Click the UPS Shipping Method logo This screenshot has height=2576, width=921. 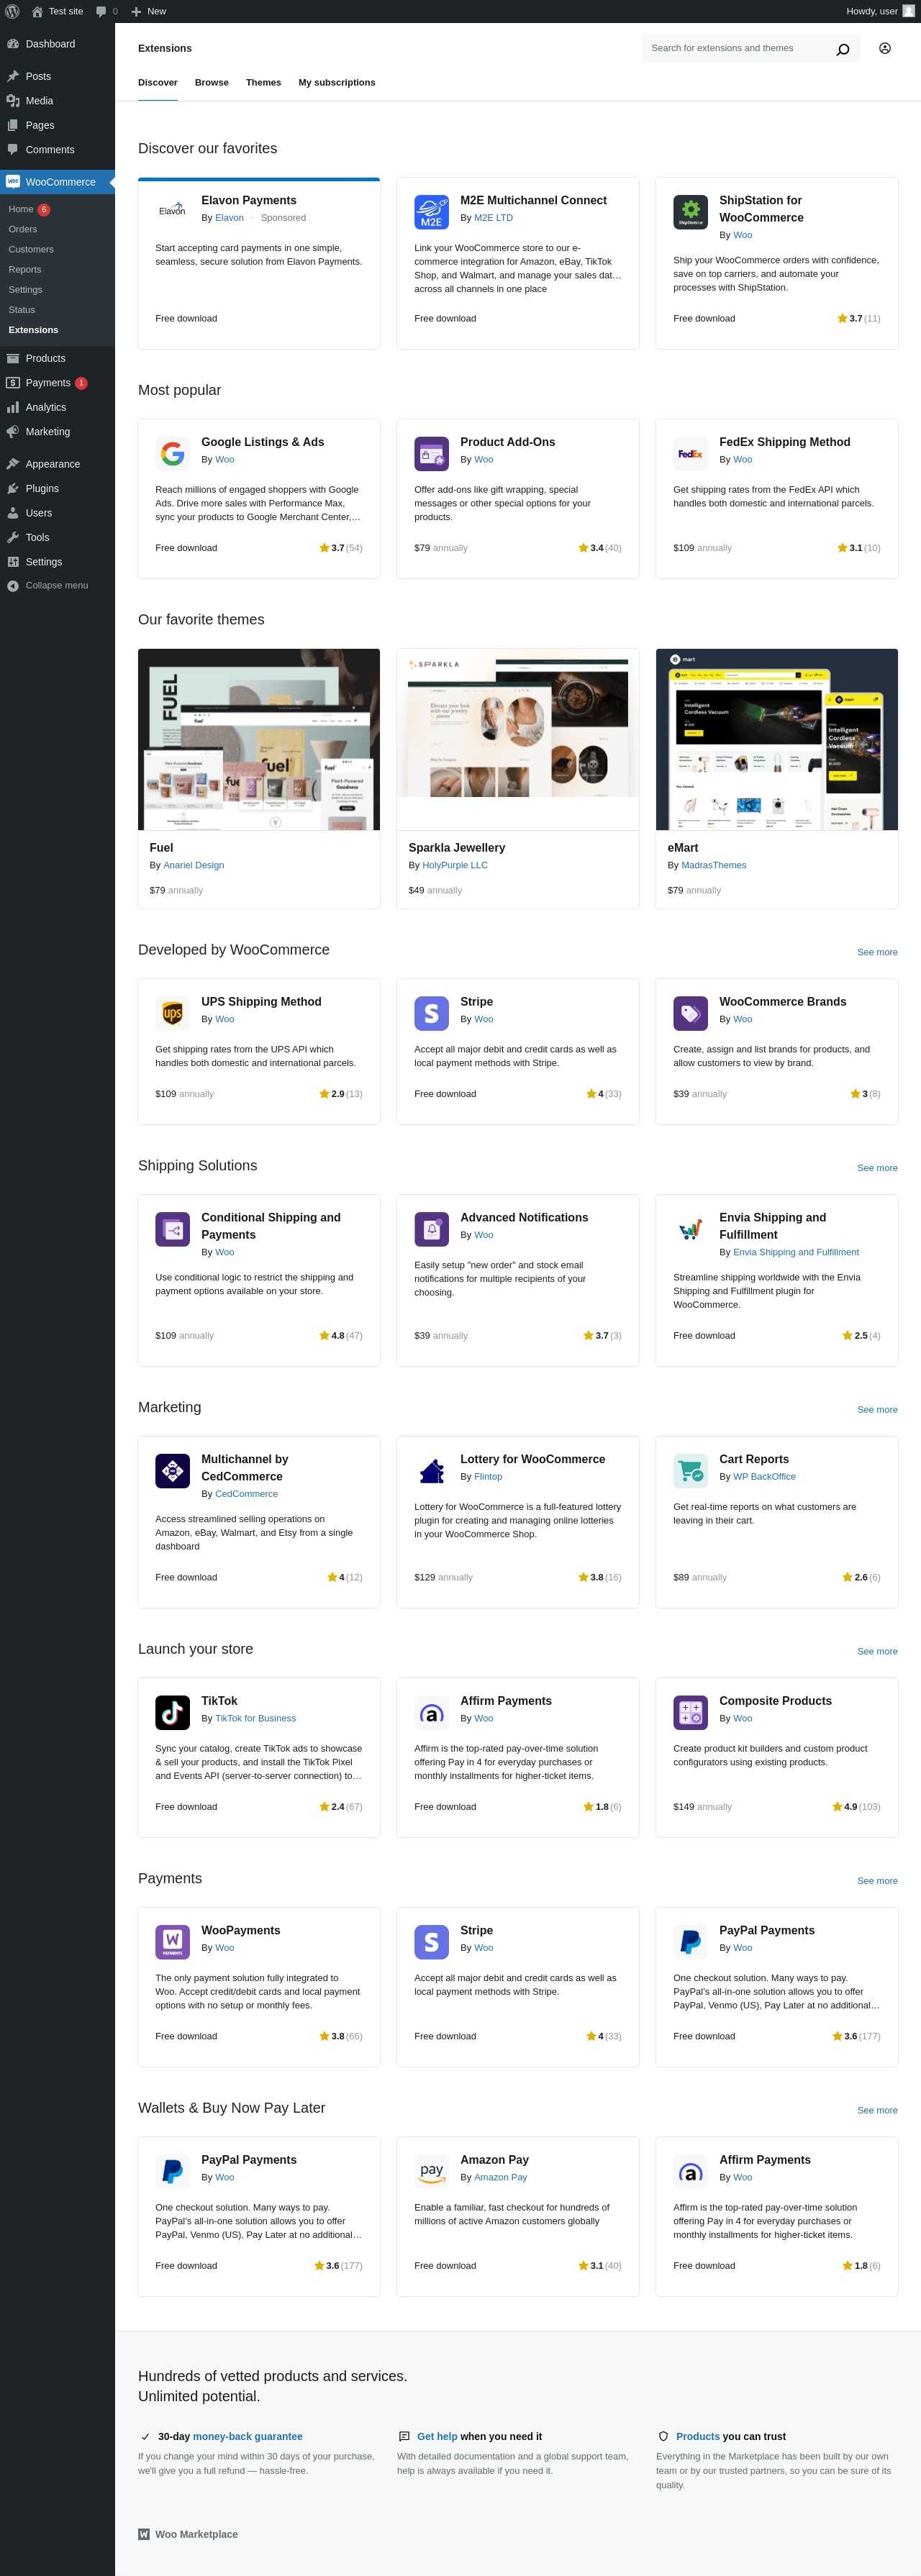pos(172,1013)
